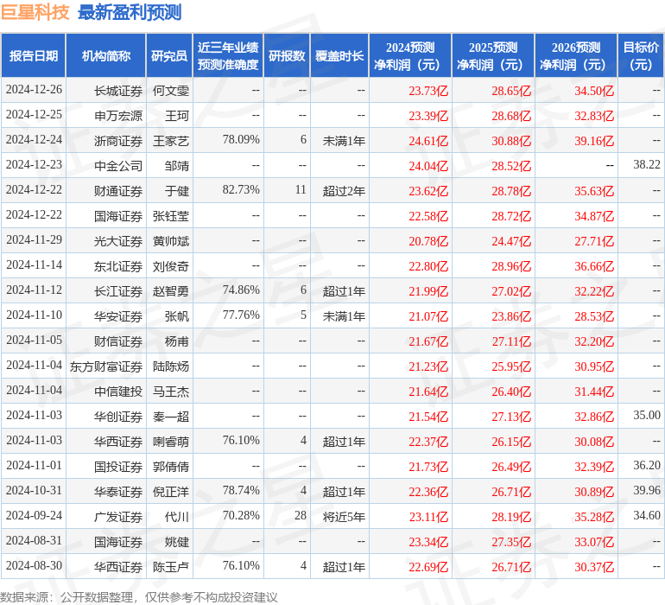The width and height of the screenshot is (665, 605).
Task: Click institution 财信证券
Action: (118, 341)
